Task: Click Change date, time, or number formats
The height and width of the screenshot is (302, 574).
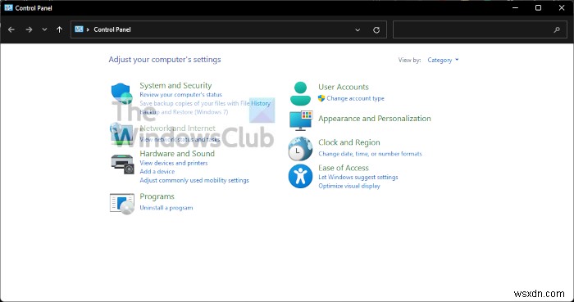Action: (370, 154)
